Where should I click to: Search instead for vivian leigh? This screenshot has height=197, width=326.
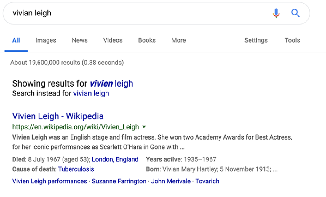tap(91, 93)
